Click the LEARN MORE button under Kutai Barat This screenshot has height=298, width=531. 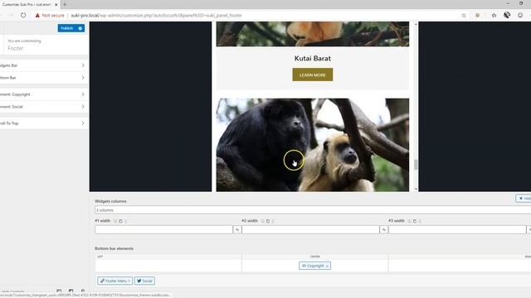(x=313, y=74)
